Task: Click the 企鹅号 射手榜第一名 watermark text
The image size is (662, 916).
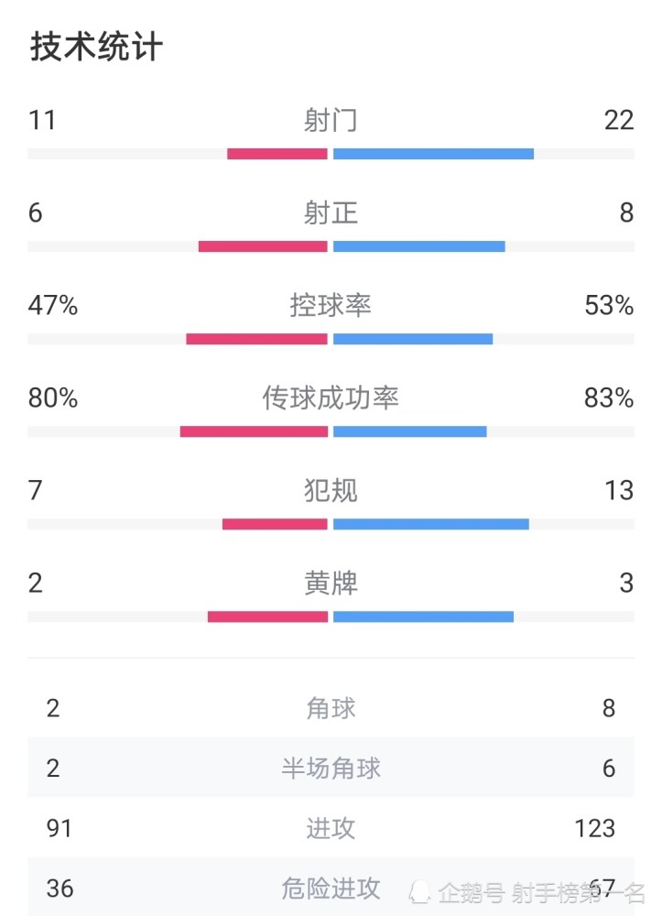Action: pos(541,893)
